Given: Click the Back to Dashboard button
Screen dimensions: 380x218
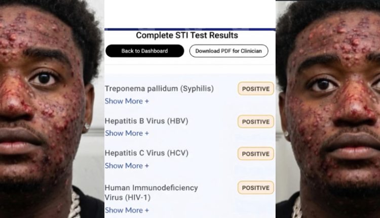Looking at the screenshot, I should click(x=144, y=51).
